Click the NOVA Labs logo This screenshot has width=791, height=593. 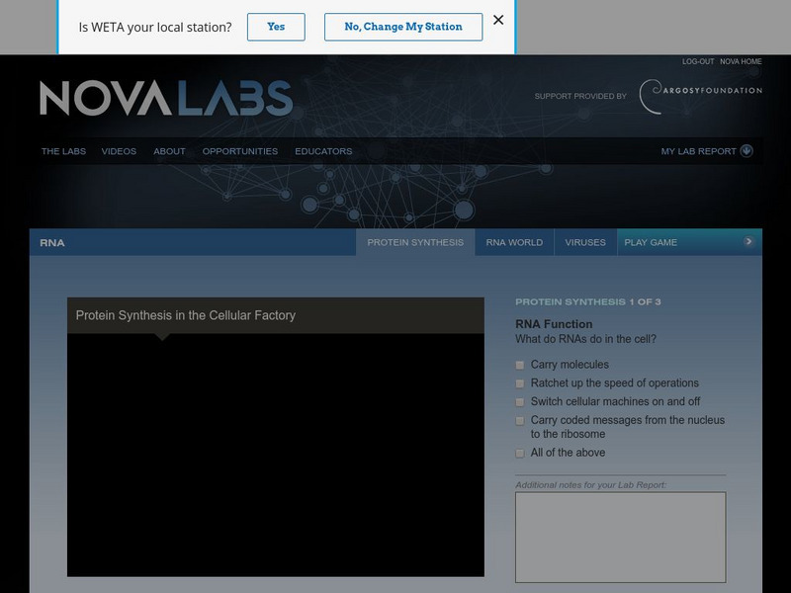pyautogui.click(x=166, y=98)
